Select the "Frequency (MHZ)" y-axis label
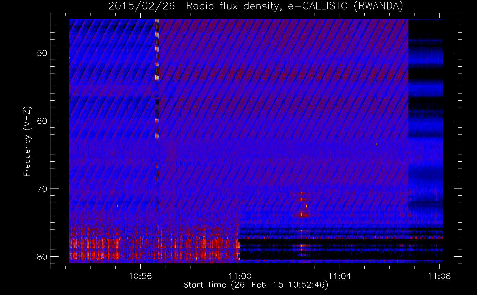This screenshot has height=295, width=477. (27, 142)
